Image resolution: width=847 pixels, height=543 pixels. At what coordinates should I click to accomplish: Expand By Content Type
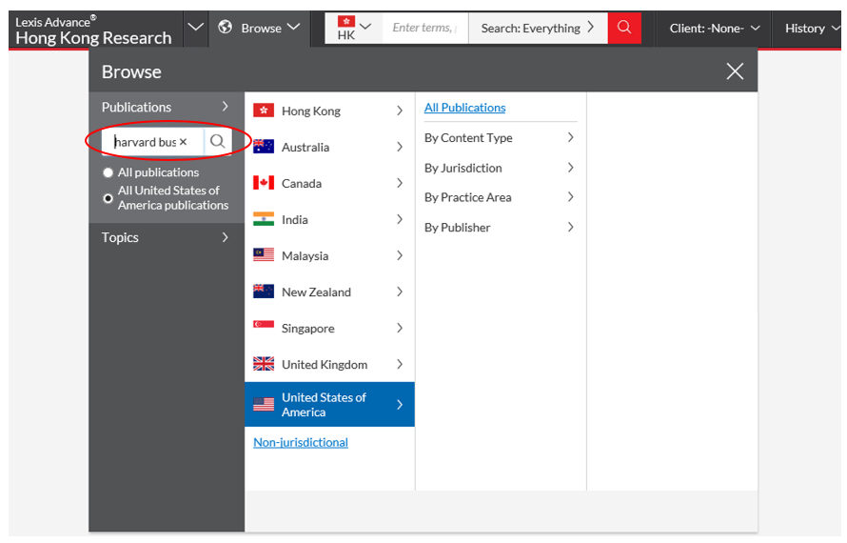click(499, 137)
